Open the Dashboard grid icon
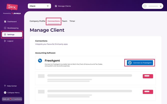Image resolution: width=167 pixels, height=104 pixels. pyautogui.click(x=5, y=22)
